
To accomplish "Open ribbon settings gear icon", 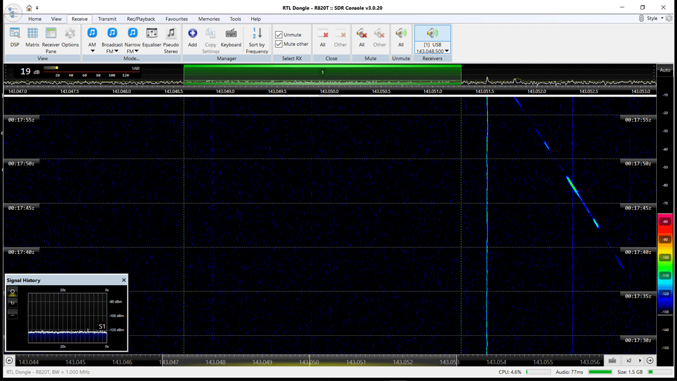I will (x=669, y=18).
